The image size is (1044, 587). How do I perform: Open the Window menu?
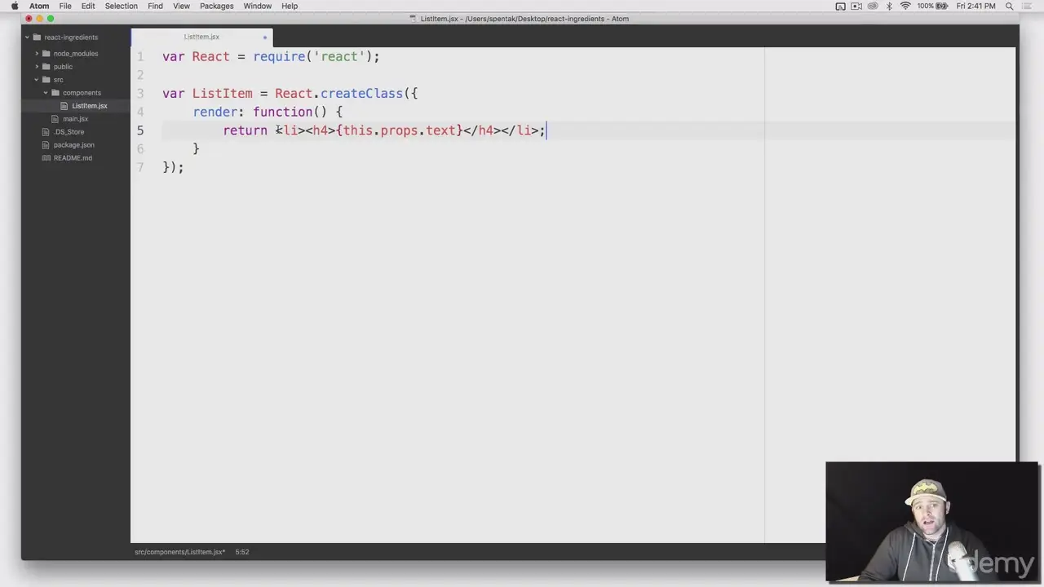(258, 6)
